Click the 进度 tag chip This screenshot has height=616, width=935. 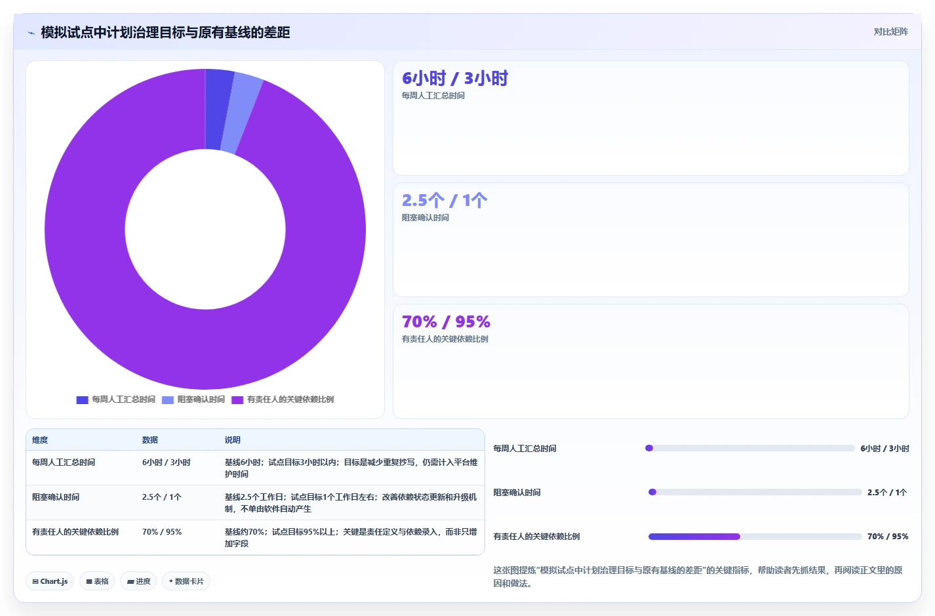138,581
